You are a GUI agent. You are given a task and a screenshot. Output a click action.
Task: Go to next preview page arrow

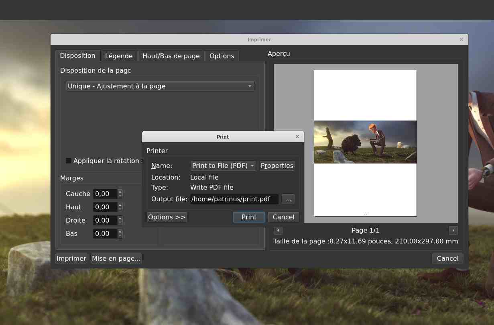[x=453, y=230]
